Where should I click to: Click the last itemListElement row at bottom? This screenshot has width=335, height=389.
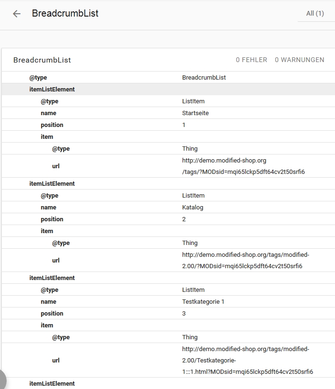(52, 383)
